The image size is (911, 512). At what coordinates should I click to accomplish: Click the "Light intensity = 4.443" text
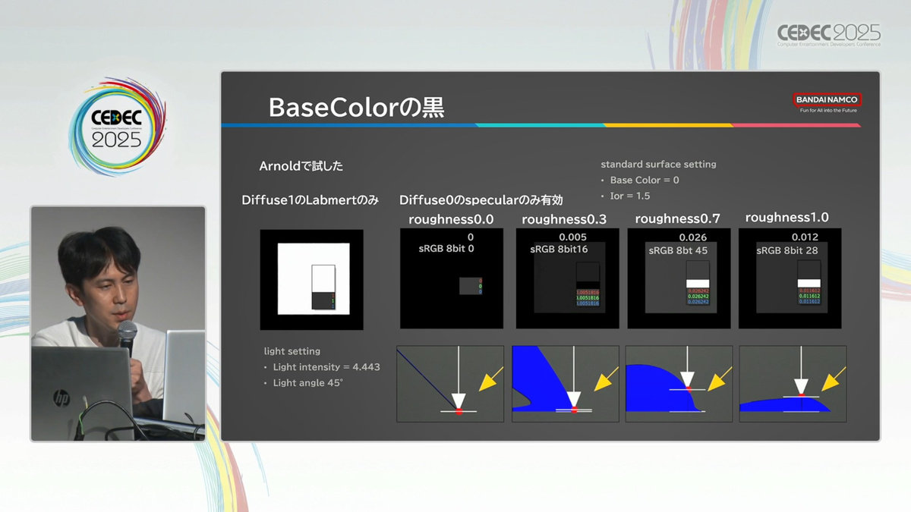pos(326,367)
